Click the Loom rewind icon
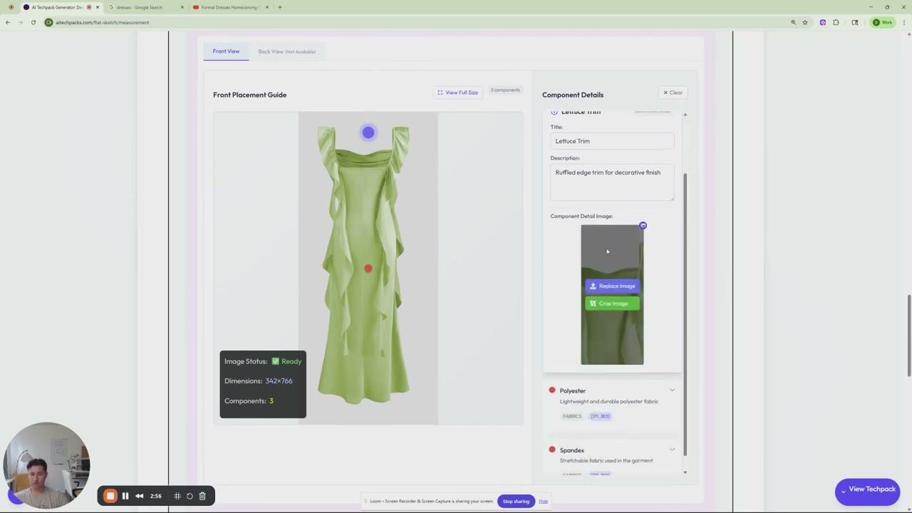The width and height of the screenshot is (912, 513). point(140,496)
